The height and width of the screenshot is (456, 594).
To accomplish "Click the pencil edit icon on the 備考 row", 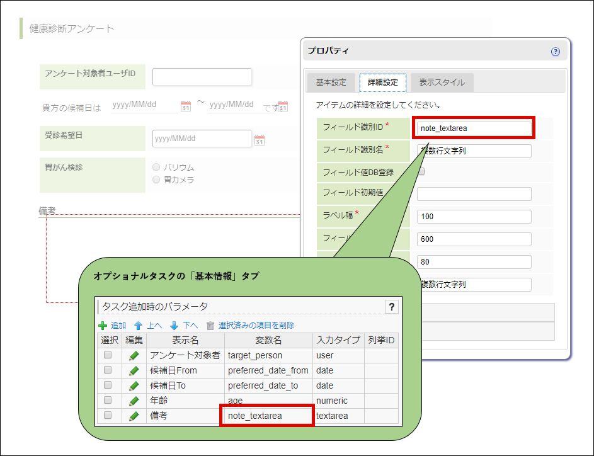I will pyautogui.click(x=134, y=416).
